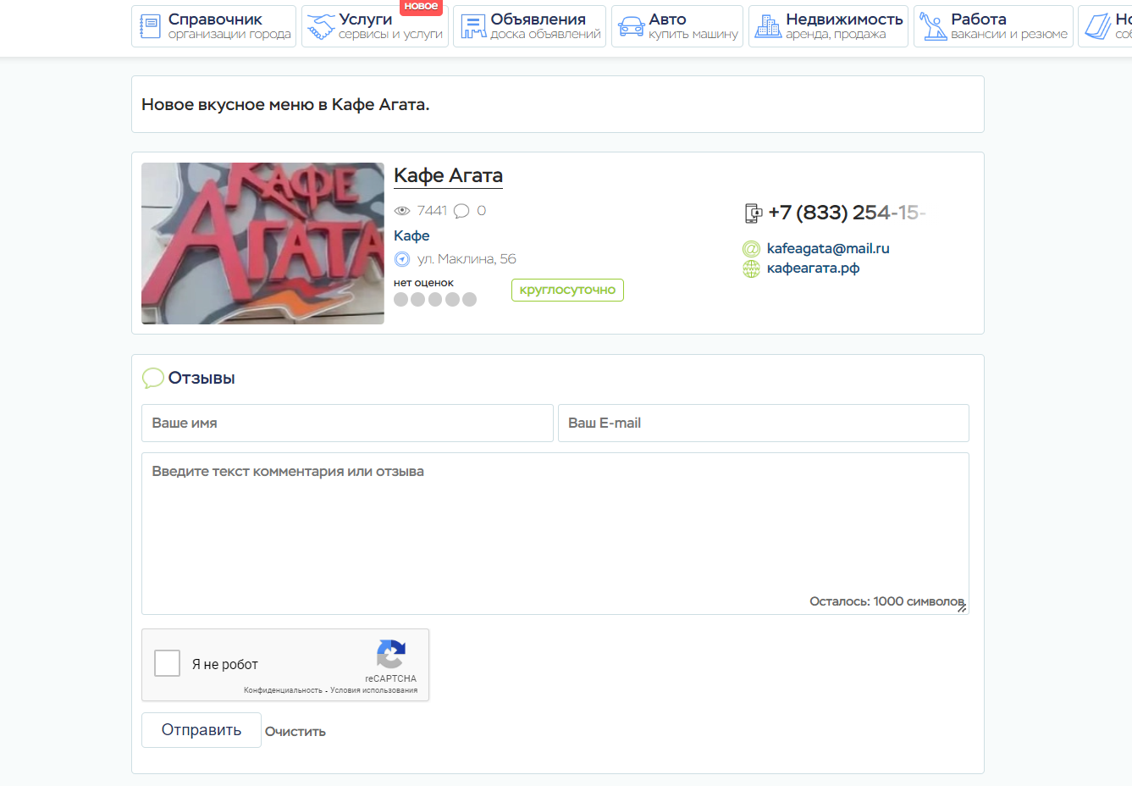Rate with the first grey star circle
The width and height of the screenshot is (1132, 786).
click(401, 299)
